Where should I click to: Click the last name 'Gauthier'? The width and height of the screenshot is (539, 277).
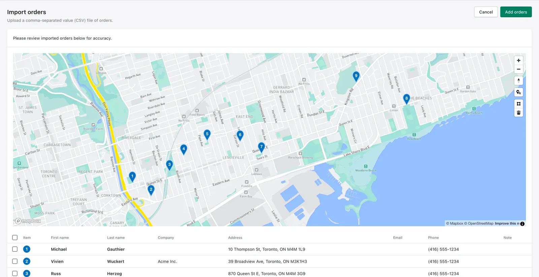(116, 249)
